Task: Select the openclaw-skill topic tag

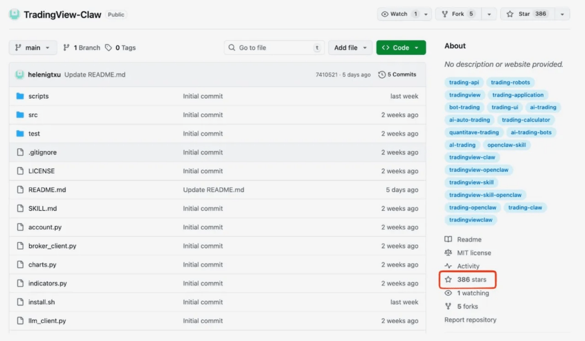Action: click(x=506, y=145)
